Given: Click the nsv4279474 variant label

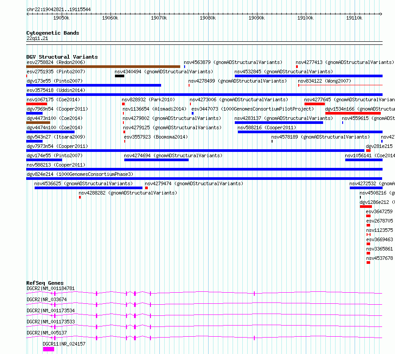Looking at the screenshot, I should (194, 183).
